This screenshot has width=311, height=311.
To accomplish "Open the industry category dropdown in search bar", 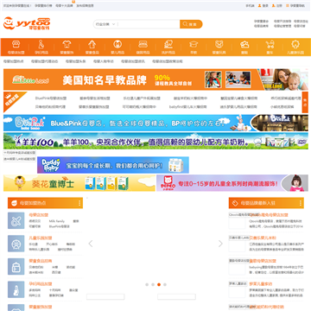I will tap(105, 24).
